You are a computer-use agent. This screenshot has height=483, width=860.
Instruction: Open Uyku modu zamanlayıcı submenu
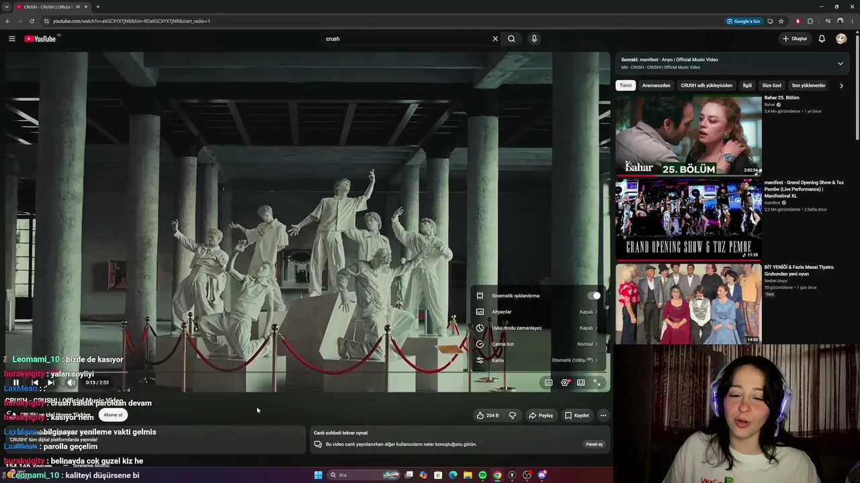(537, 328)
